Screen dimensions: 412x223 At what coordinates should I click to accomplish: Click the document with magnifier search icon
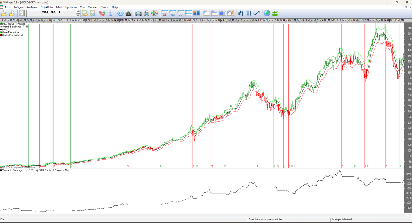(x=92, y=13)
